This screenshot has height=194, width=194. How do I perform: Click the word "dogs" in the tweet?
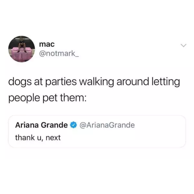coord(20,82)
